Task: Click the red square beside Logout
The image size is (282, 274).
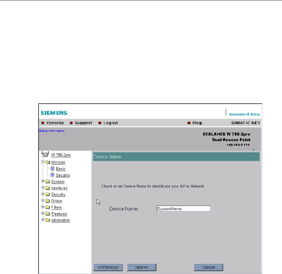Action: point(100,123)
